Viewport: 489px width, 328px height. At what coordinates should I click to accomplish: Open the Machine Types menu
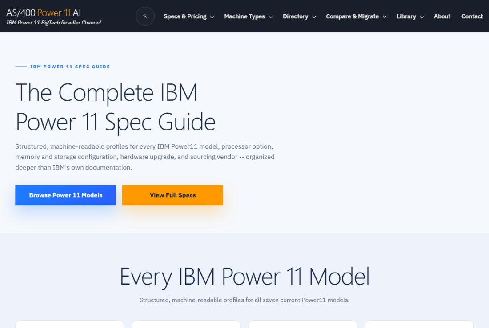[244, 16]
